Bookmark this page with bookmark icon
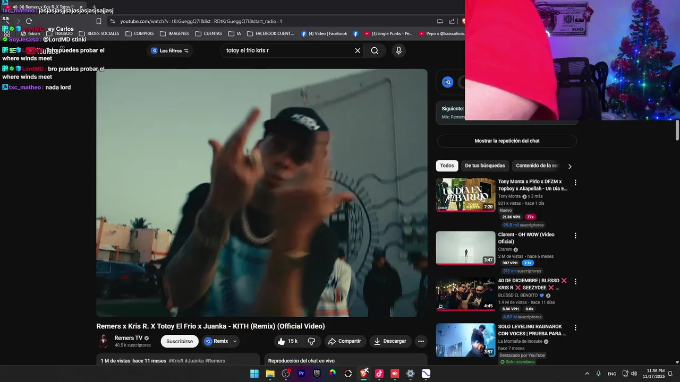This screenshot has height=382, width=680. 99,21
